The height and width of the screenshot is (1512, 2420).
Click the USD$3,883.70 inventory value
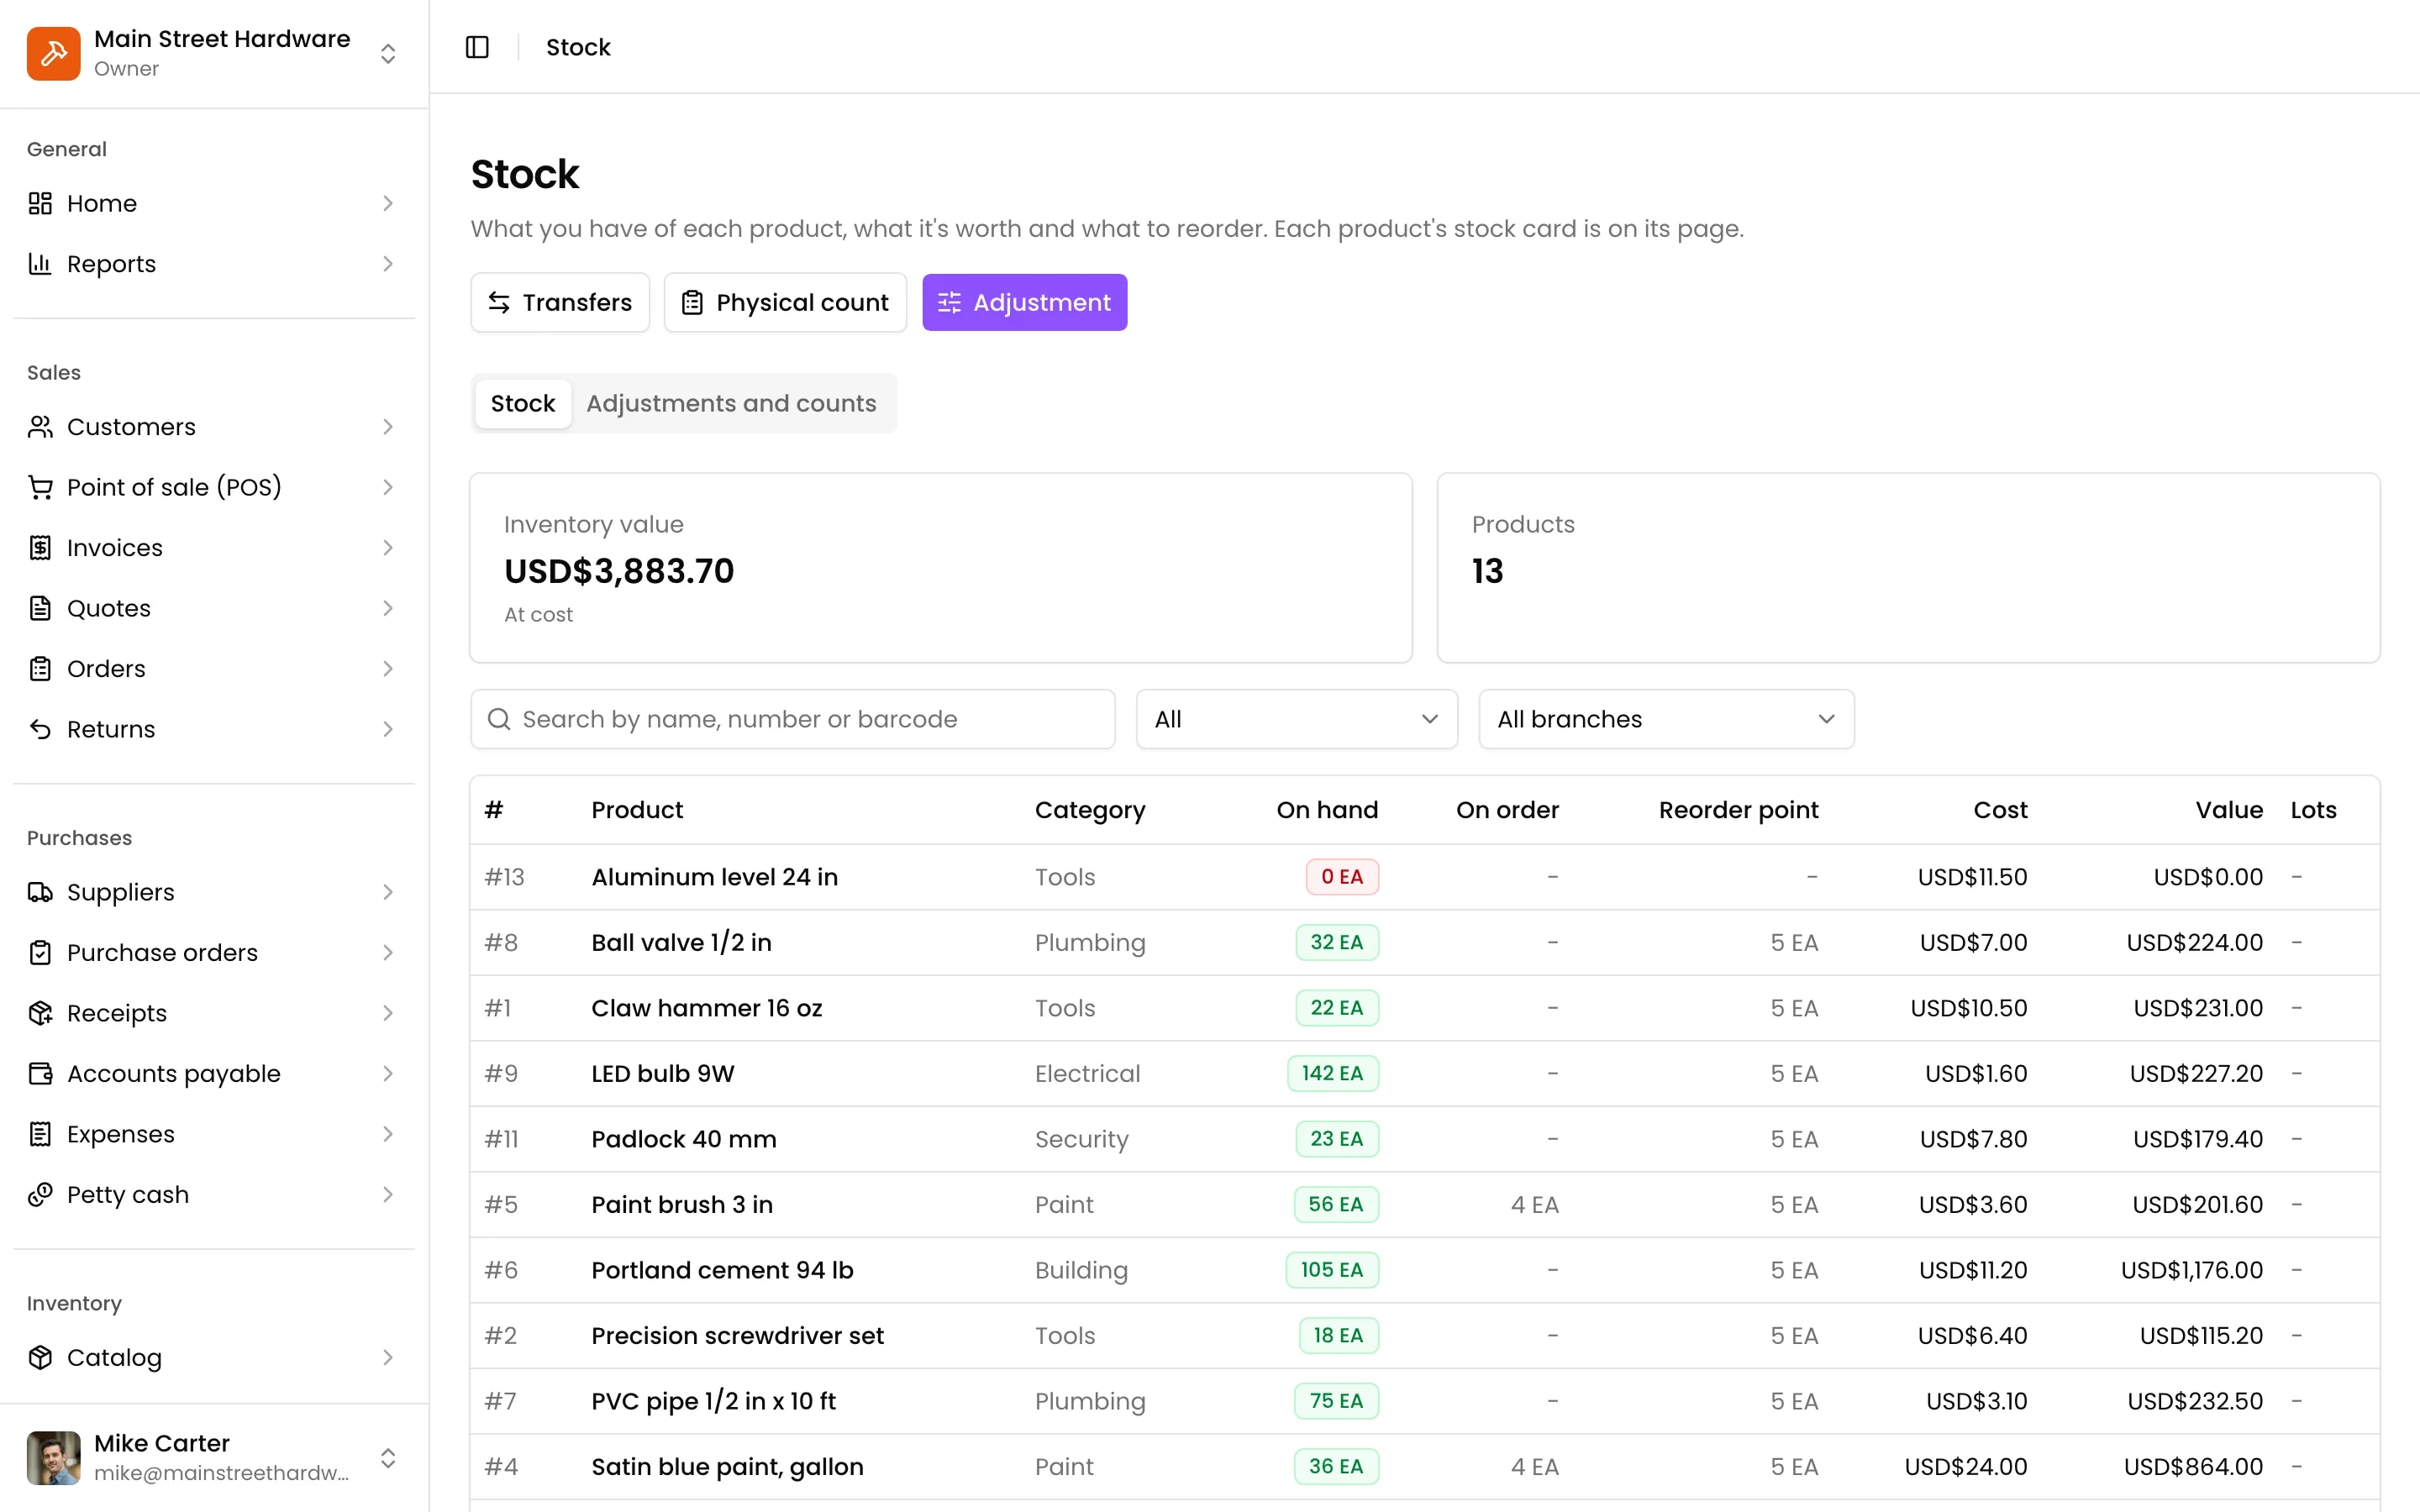(619, 571)
